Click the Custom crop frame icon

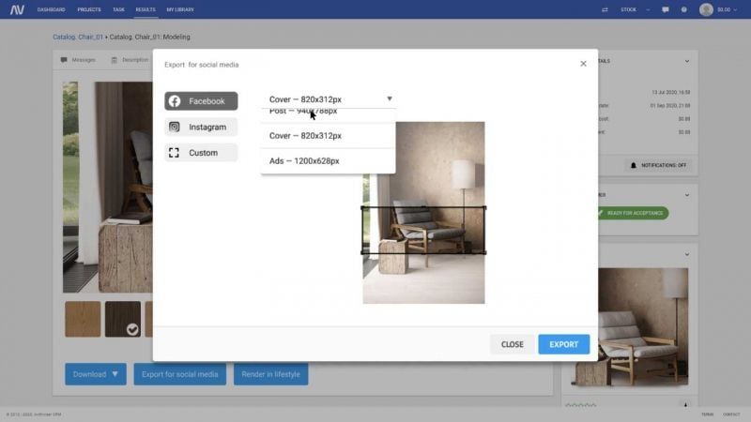pyautogui.click(x=174, y=153)
